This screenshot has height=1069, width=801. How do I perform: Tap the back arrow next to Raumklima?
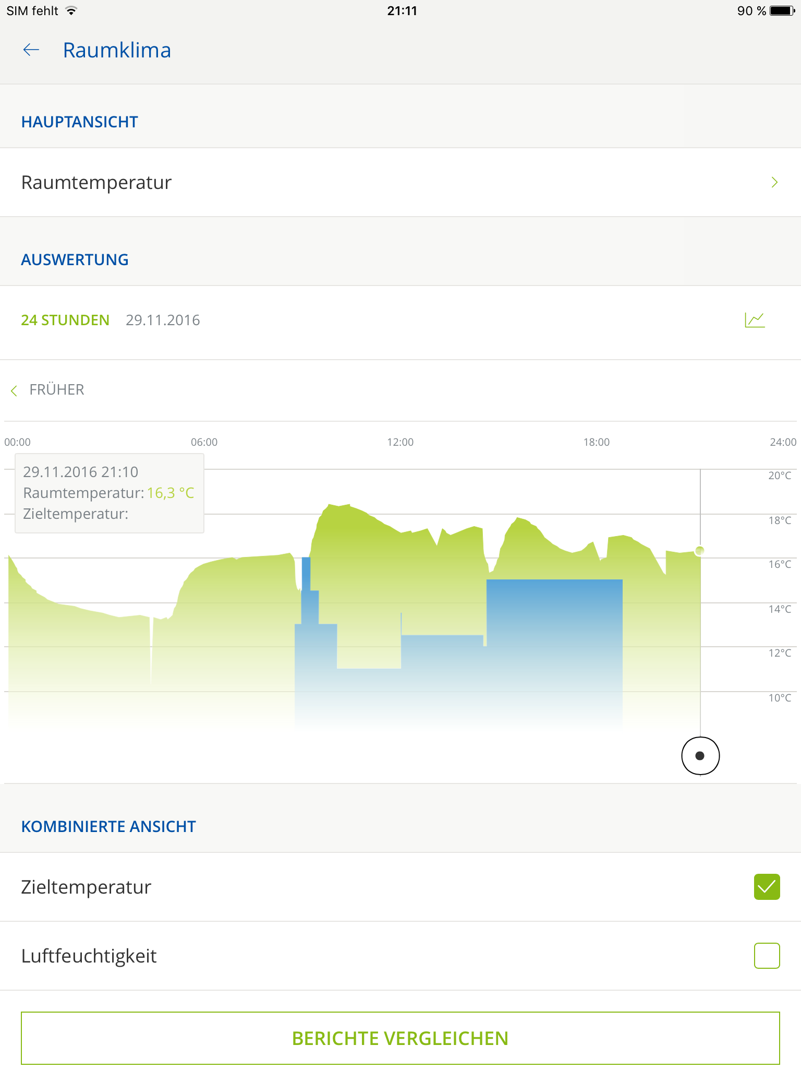[31, 50]
